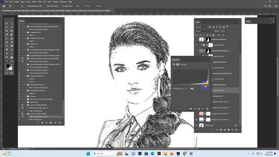279x157 pixels.
Task: Select the Rectangular Marquee tool
Action: 11,23
